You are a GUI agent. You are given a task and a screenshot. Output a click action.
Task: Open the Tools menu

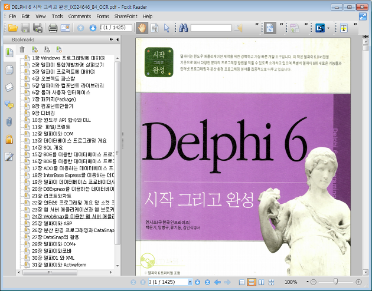57,16
